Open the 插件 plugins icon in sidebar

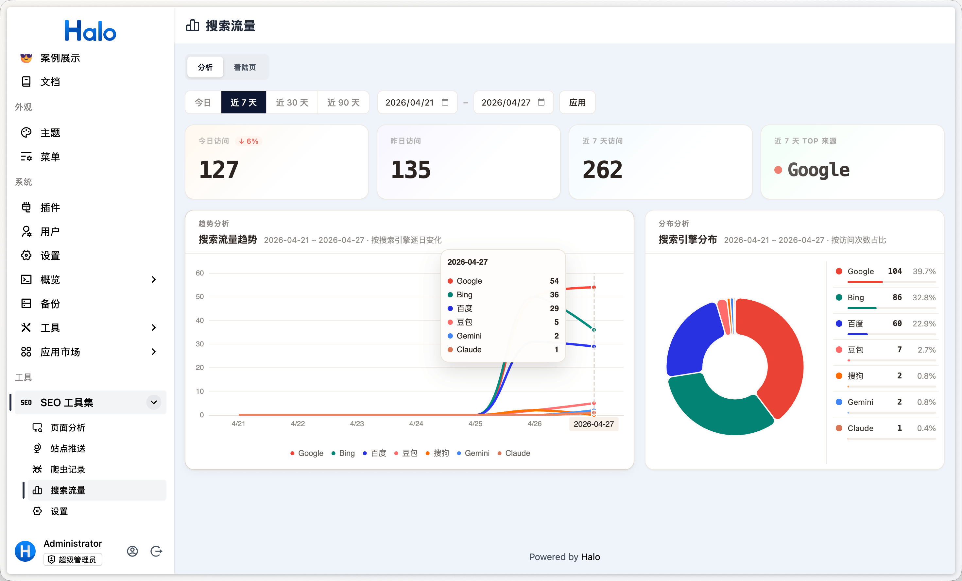click(26, 207)
